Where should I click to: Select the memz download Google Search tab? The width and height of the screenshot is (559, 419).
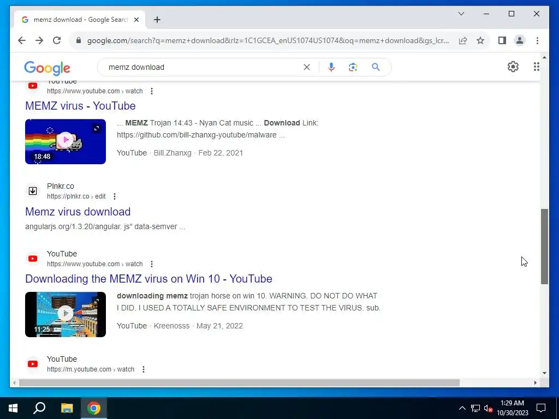pos(80,20)
